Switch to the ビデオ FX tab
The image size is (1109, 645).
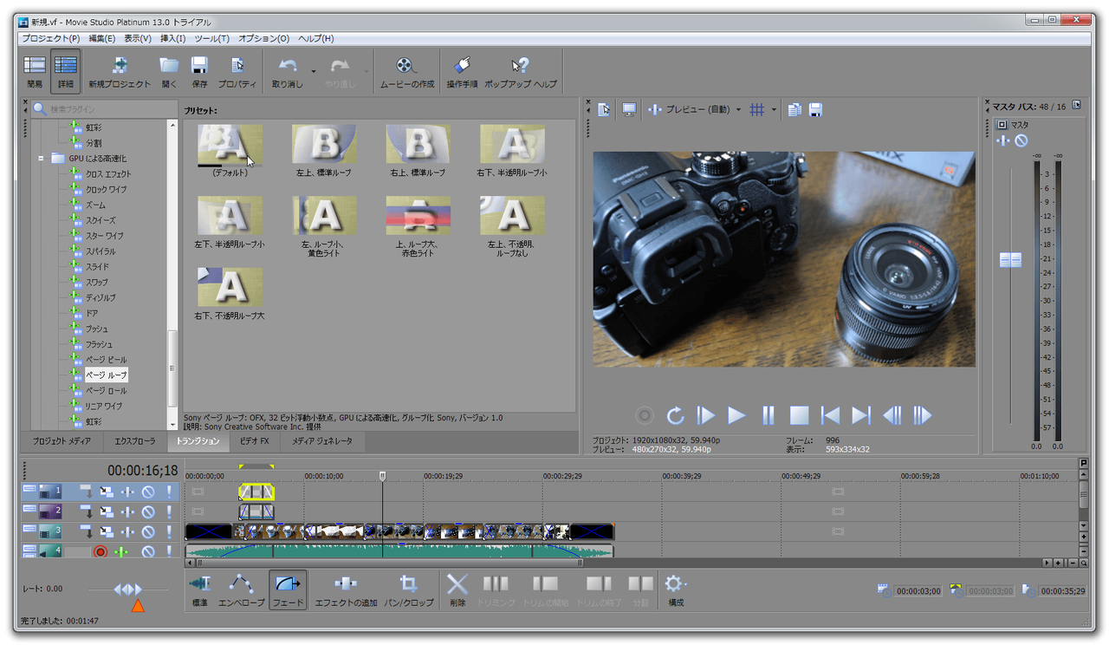[x=254, y=441]
